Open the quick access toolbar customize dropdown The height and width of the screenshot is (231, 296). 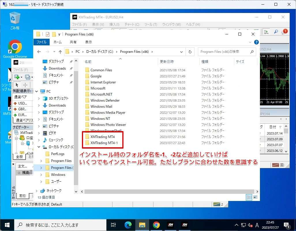(x=59, y=34)
